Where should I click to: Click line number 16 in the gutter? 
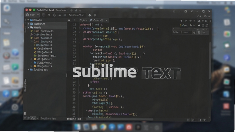(x=75, y=46)
